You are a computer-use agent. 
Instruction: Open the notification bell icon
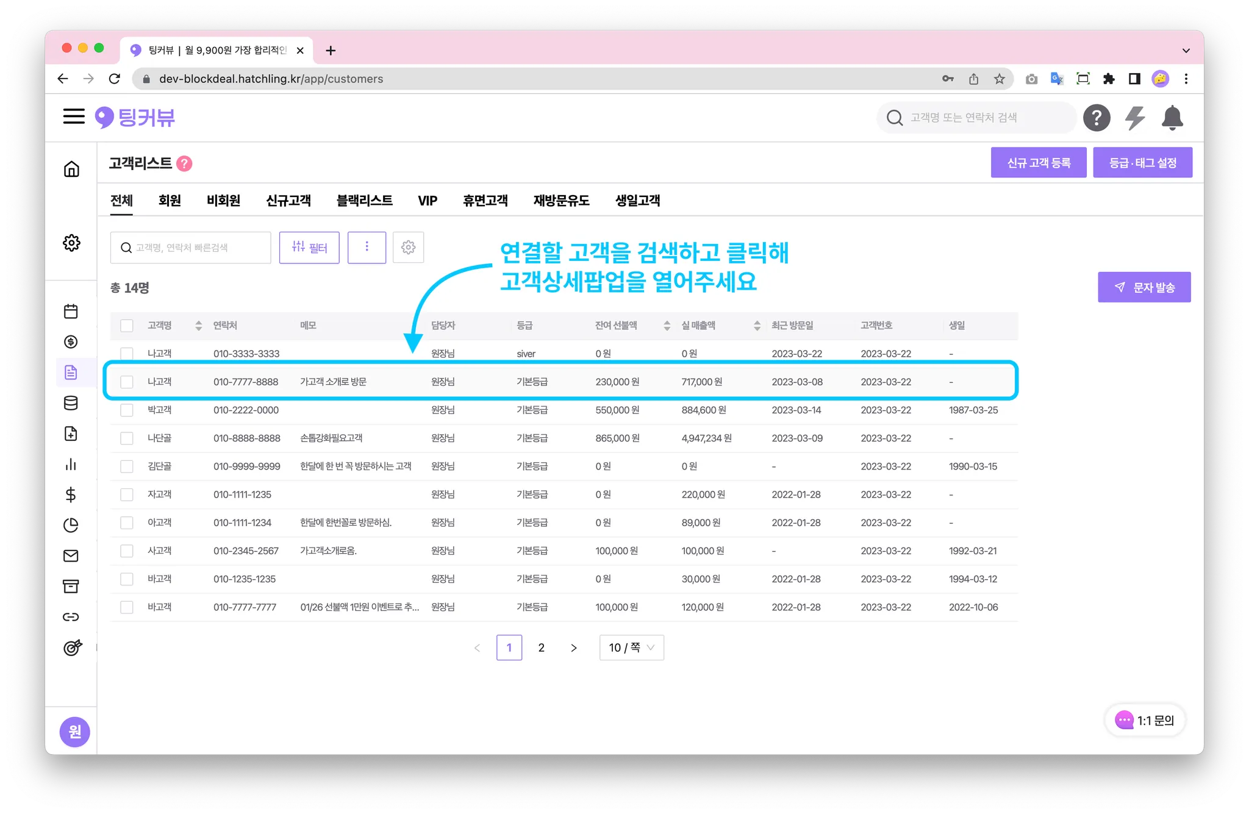point(1172,118)
